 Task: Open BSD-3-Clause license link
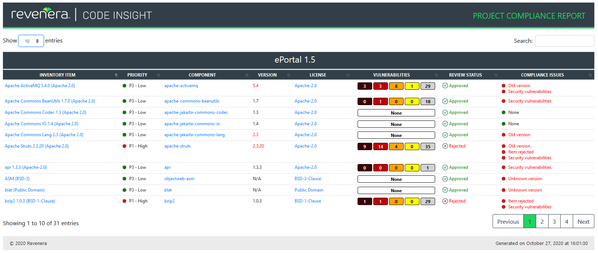coord(308,179)
